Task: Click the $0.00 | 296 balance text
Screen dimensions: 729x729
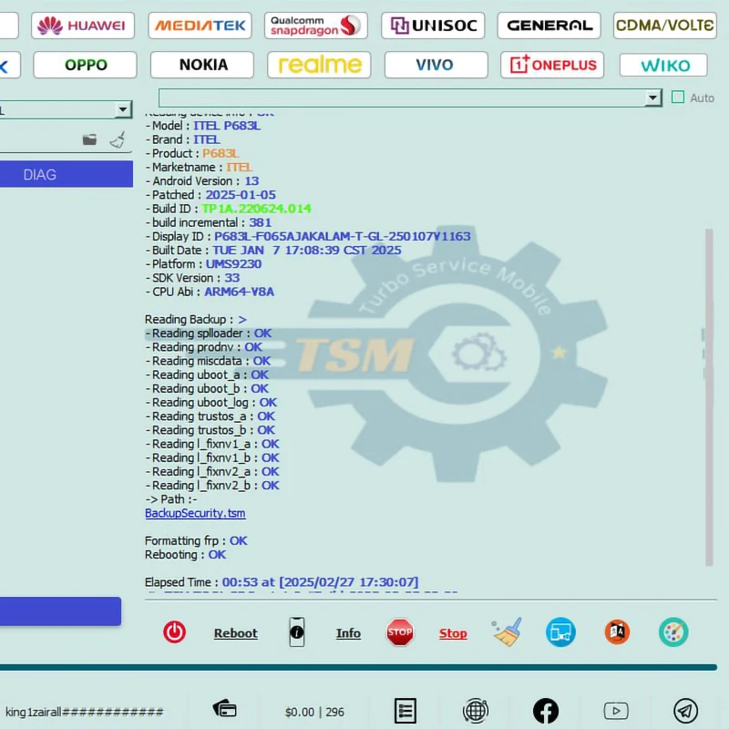Action: click(314, 712)
